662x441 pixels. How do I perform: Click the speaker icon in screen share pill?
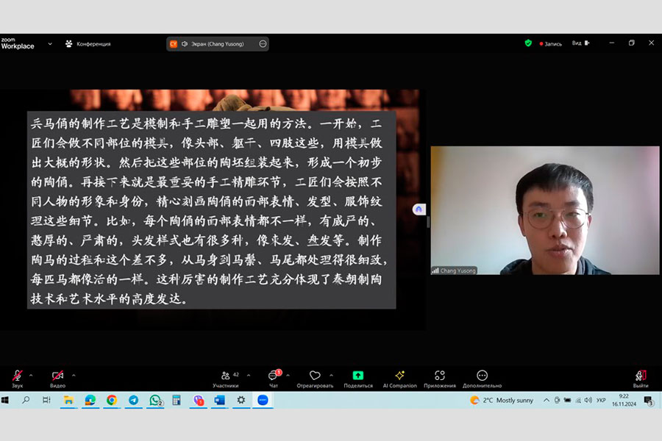click(x=185, y=44)
